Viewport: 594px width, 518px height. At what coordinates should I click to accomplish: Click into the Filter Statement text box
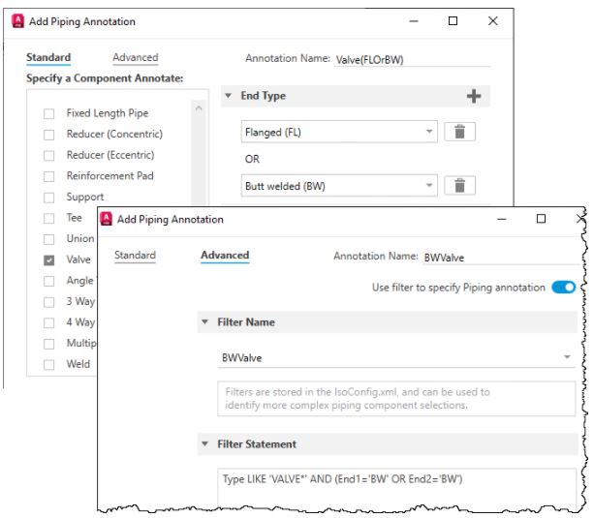click(x=396, y=488)
